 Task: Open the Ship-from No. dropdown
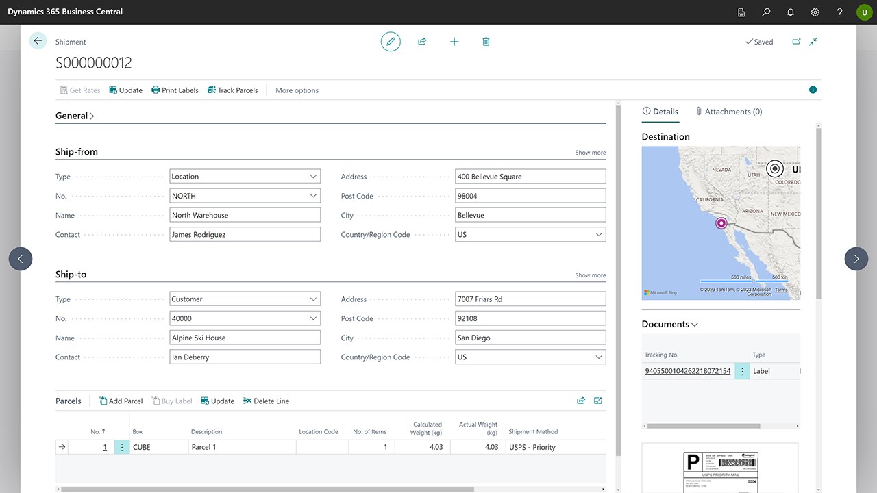click(314, 196)
